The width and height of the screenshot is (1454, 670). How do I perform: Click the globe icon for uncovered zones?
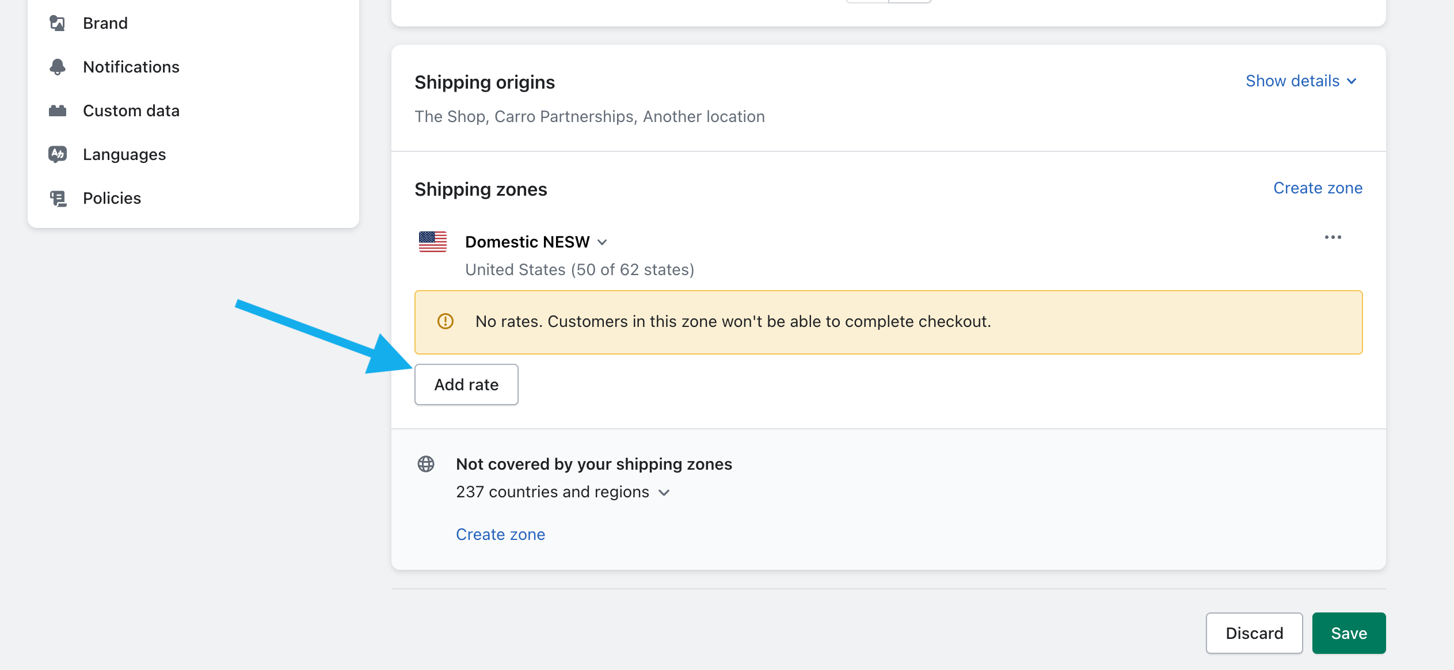(426, 464)
